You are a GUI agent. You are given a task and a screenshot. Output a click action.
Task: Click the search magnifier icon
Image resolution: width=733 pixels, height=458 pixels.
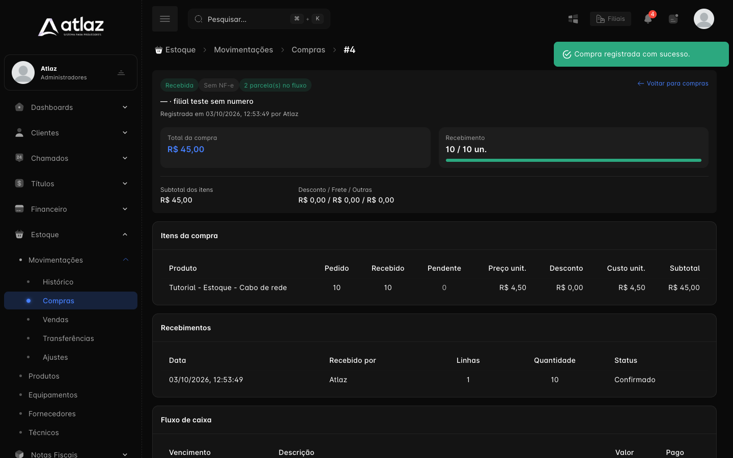[199, 19]
